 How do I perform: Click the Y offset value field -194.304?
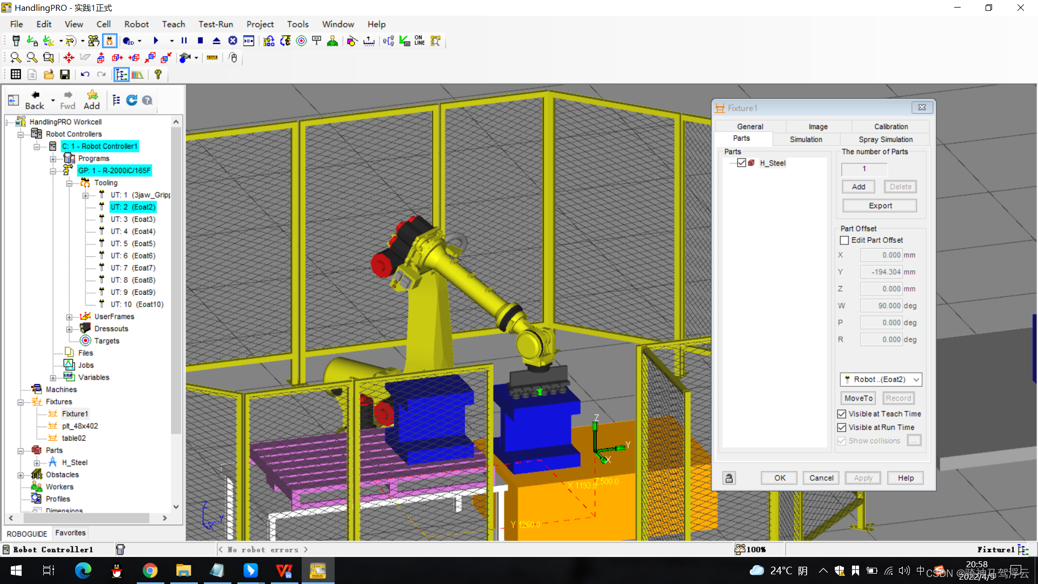click(x=881, y=272)
